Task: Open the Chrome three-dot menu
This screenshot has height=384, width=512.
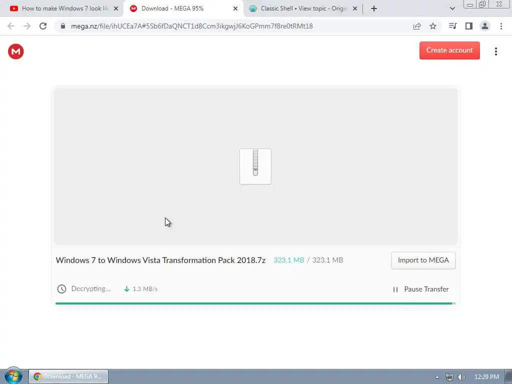Action: pyautogui.click(x=501, y=26)
